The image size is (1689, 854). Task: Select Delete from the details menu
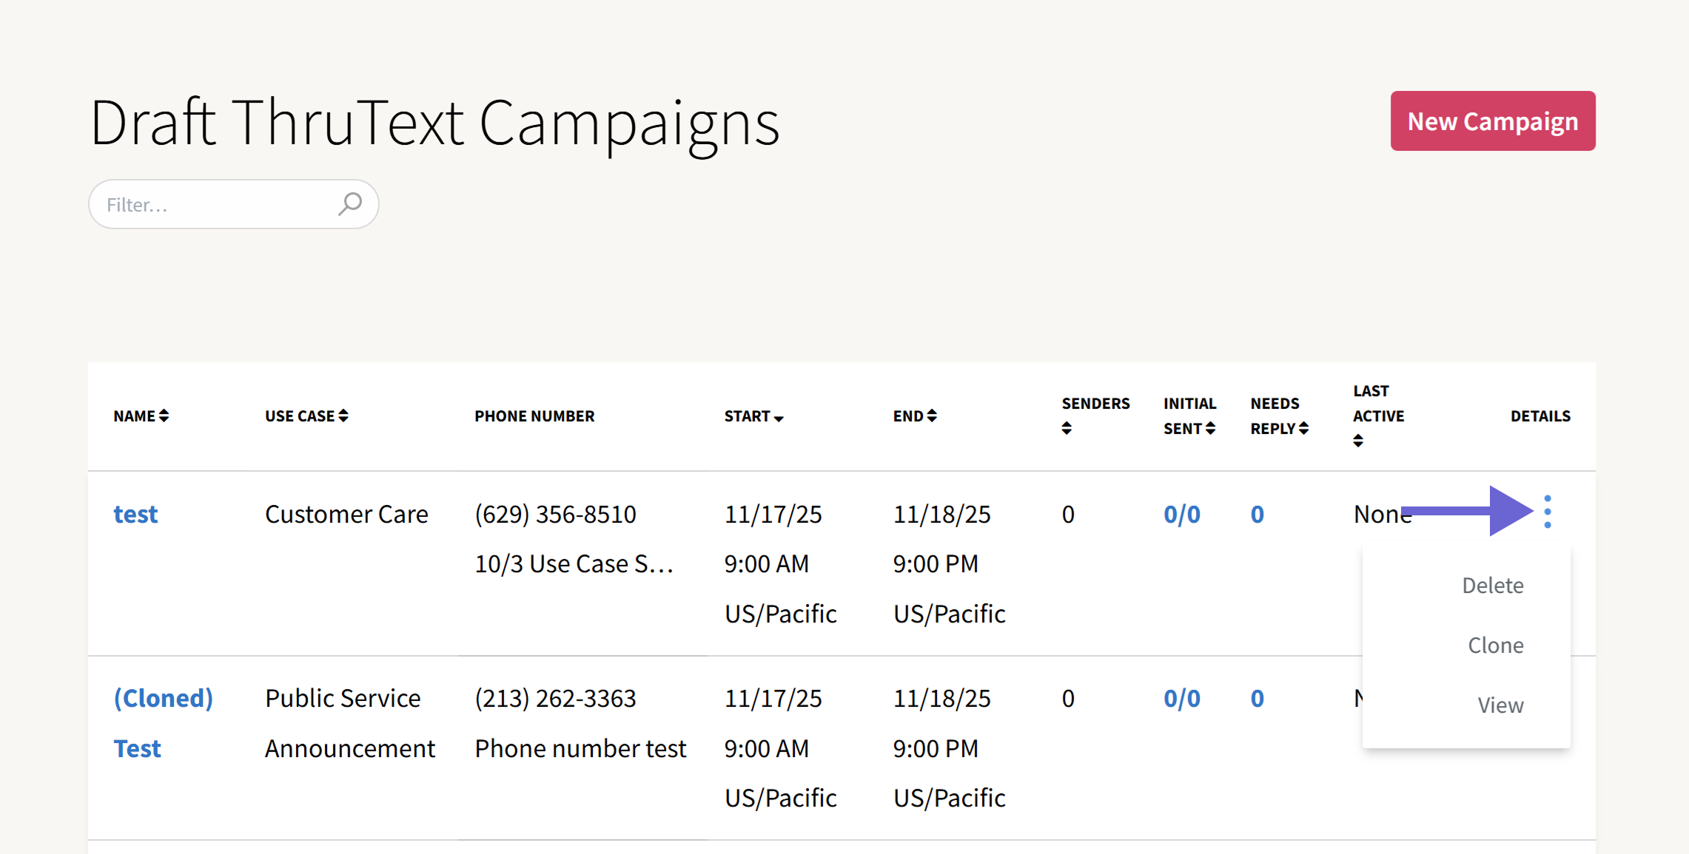click(x=1492, y=585)
